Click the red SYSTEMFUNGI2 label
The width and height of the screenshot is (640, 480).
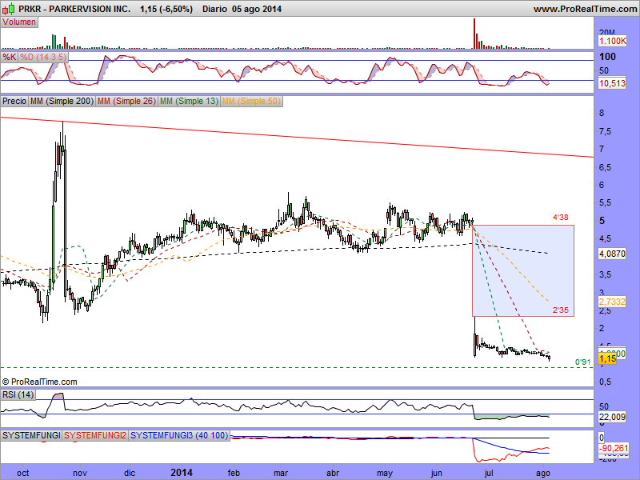[95, 435]
